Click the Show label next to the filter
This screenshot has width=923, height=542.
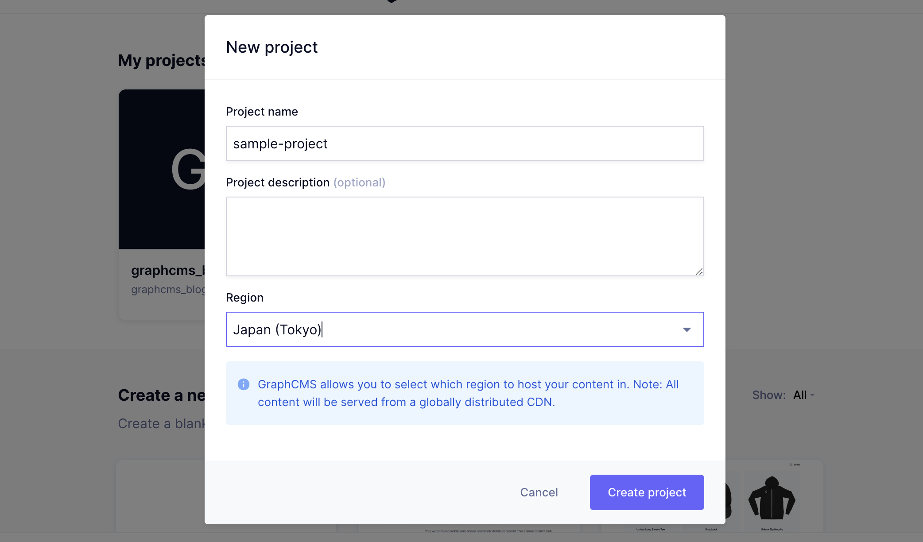coord(768,395)
